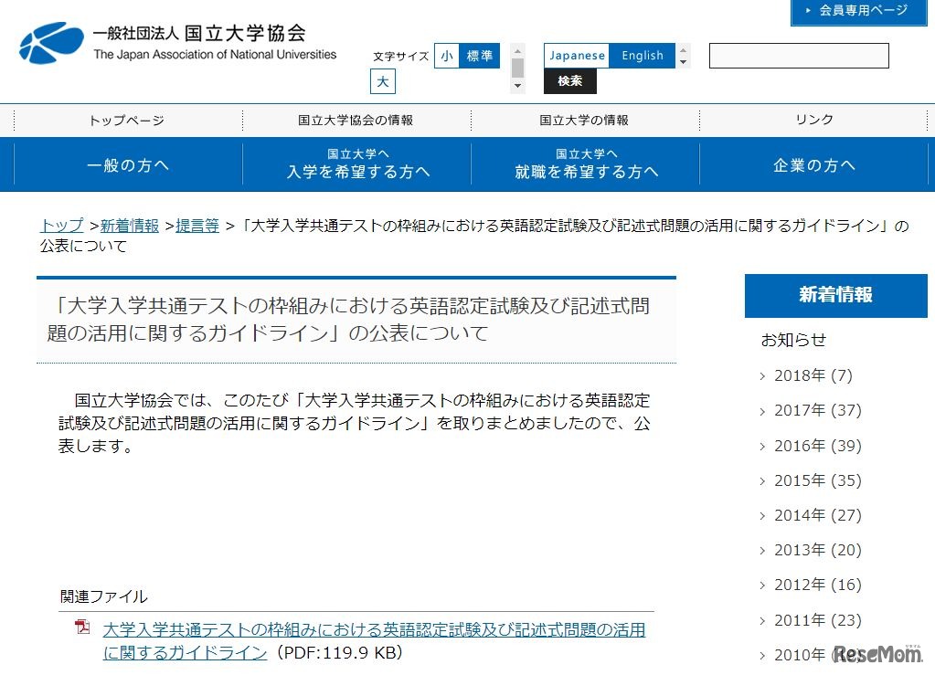The height and width of the screenshot is (675, 935).
Task: Expand 2012年 (16) news archive
Action: (817, 585)
